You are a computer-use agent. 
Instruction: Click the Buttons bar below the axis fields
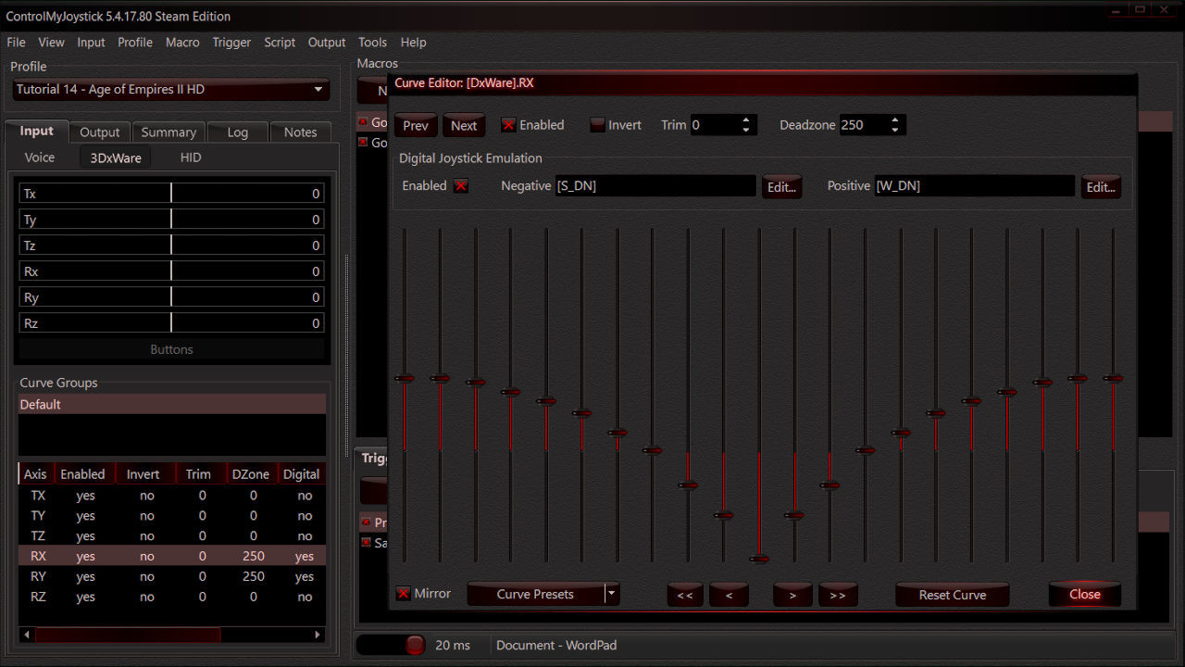tap(171, 349)
